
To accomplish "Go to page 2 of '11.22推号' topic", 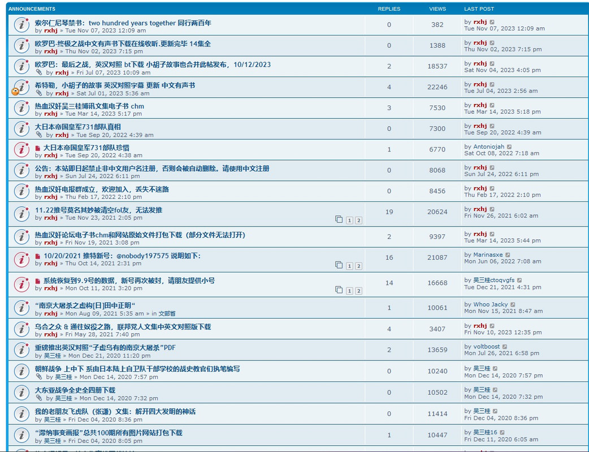I will pos(359,220).
